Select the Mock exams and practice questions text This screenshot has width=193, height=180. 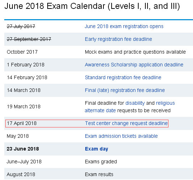135,52
